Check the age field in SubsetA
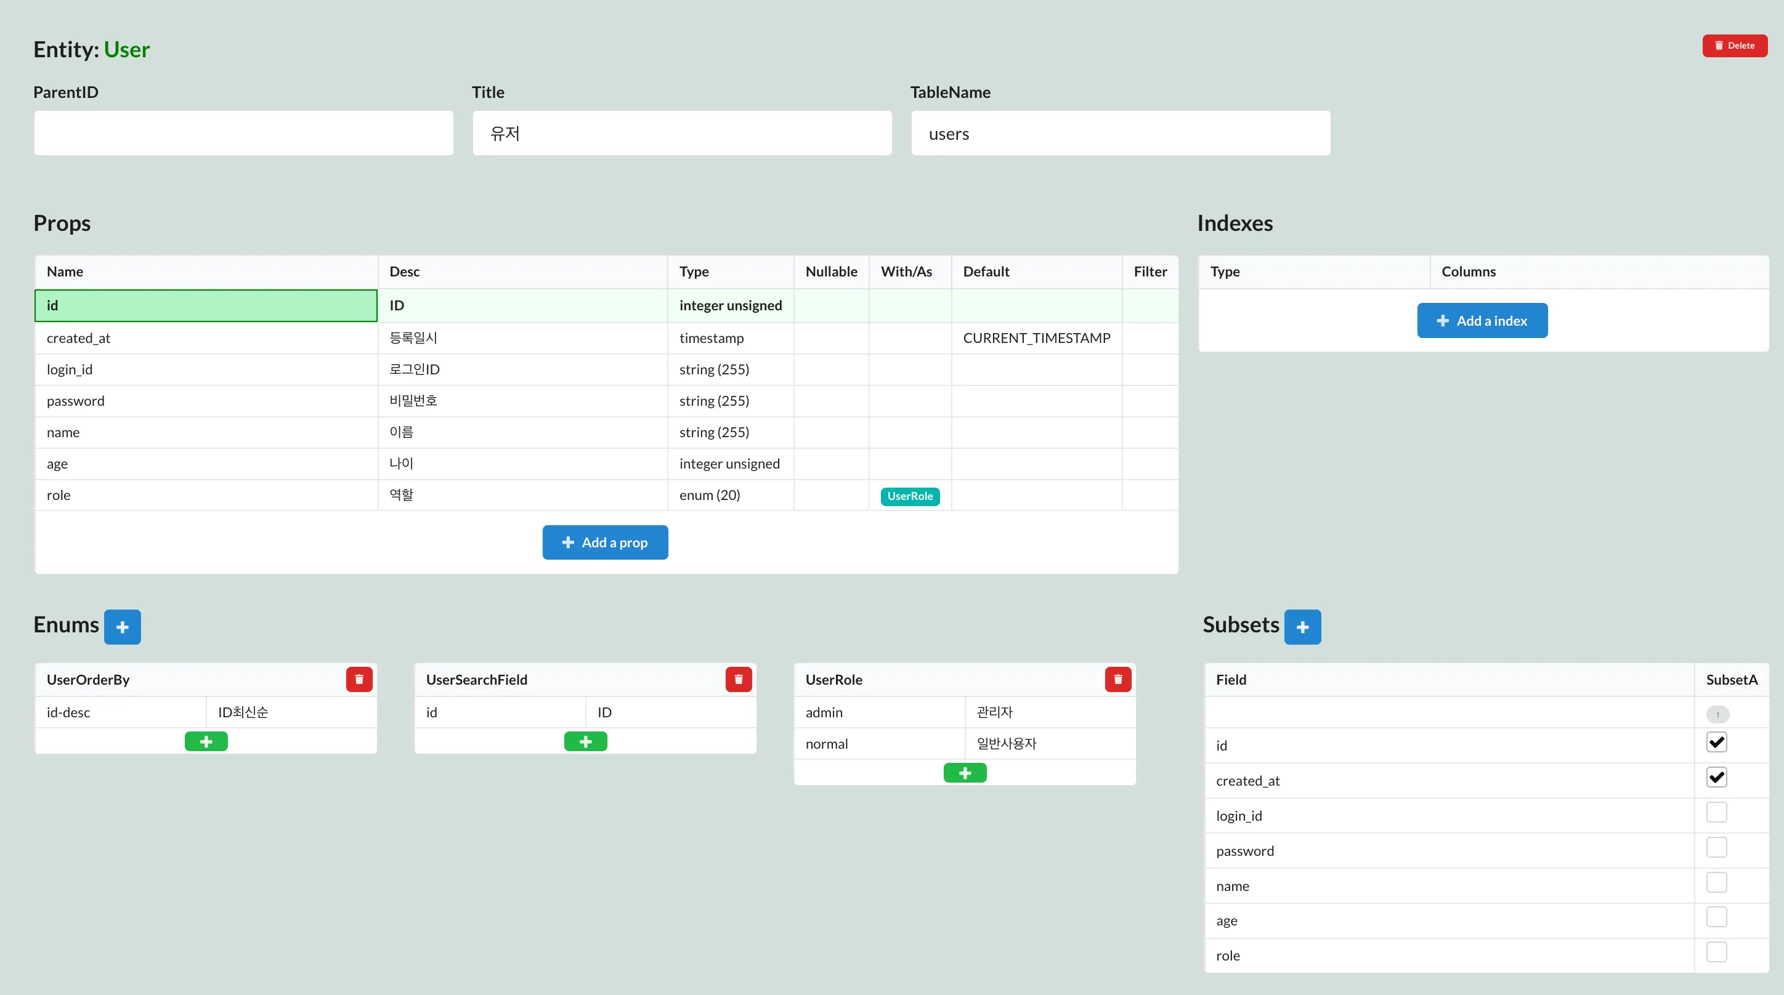1784x995 pixels. coord(1717,917)
